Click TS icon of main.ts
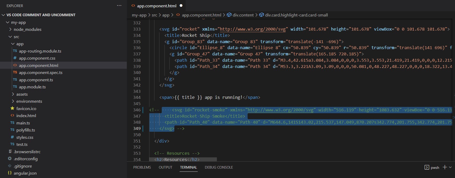 (x=12, y=123)
